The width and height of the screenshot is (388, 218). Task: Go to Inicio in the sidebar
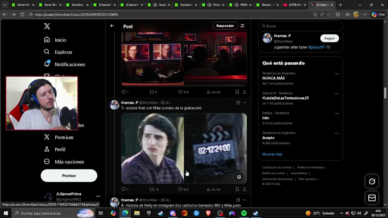pos(55,40)
